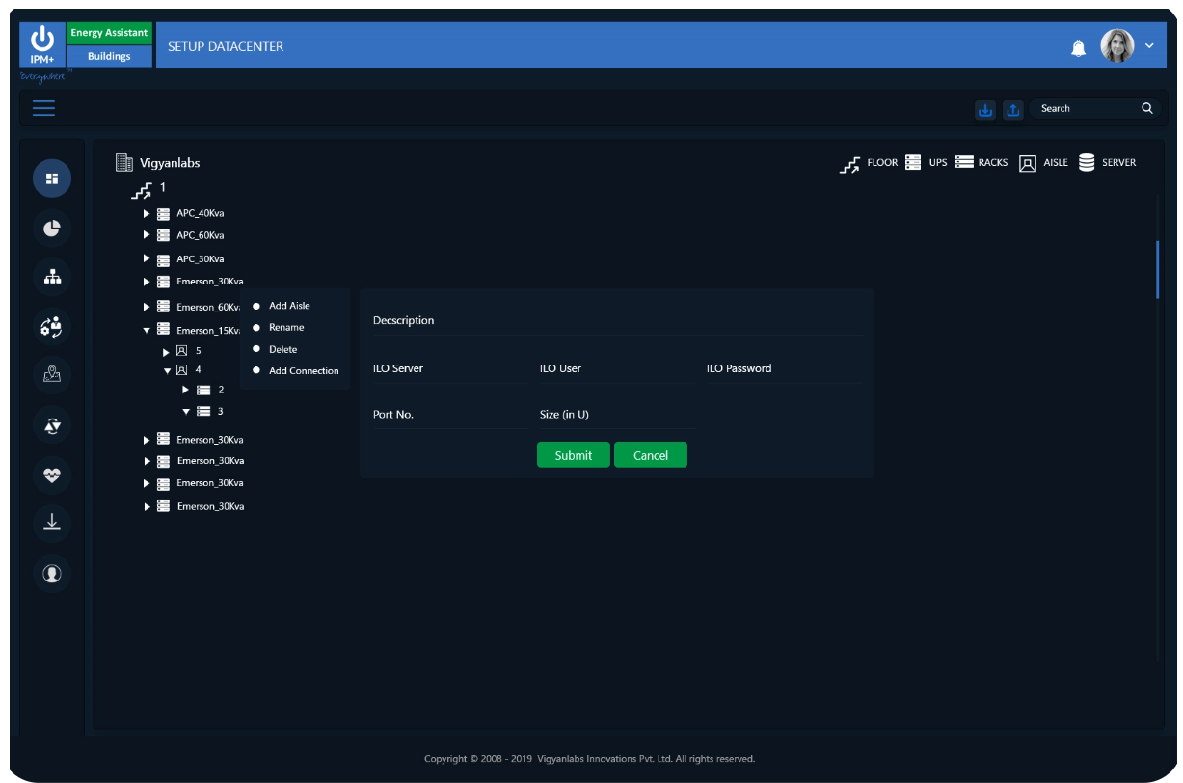Screen dimensions: 1183x783
Task: Click the vertical scrollbar thumb
Action: coord(1157,270)
